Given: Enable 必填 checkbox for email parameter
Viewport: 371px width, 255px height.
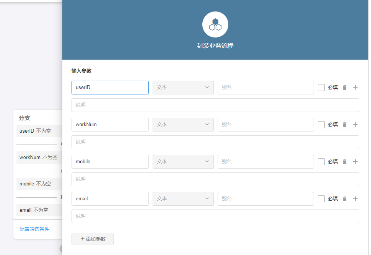Looking at the screenshot, I should coord(321,199).
